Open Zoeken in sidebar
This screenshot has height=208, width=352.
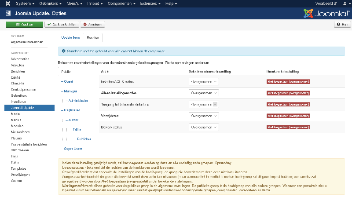[16, 181]
